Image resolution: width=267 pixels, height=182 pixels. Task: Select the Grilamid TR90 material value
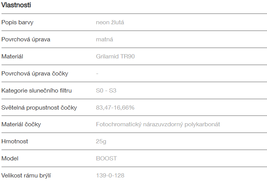(116, 56)
